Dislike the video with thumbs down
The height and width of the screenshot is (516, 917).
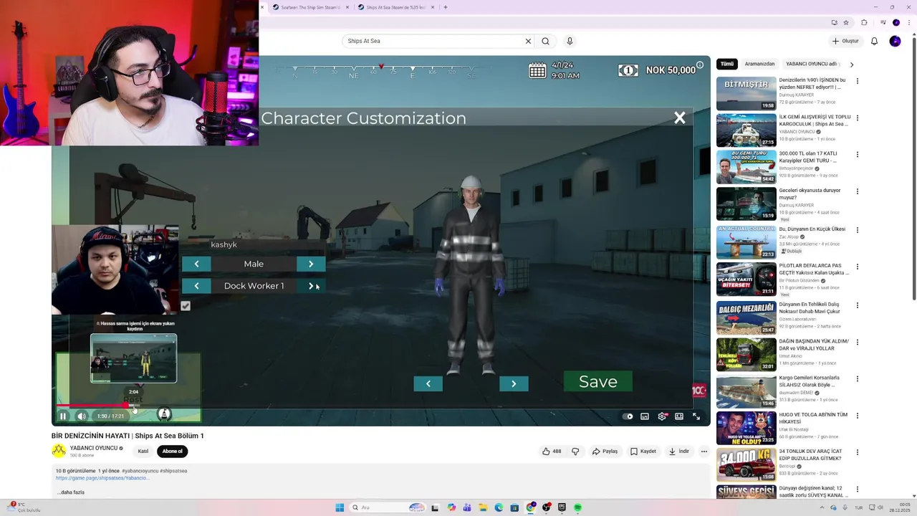[x=575, y=451]
